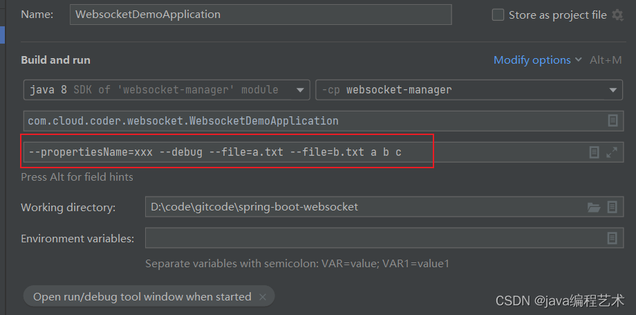Click the Open run/debug tool window when started chip
The height and width of the screenshot is (315, 636).
149,296
